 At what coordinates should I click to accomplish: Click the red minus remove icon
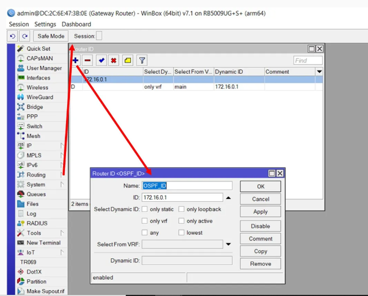[x=87, y=60]
